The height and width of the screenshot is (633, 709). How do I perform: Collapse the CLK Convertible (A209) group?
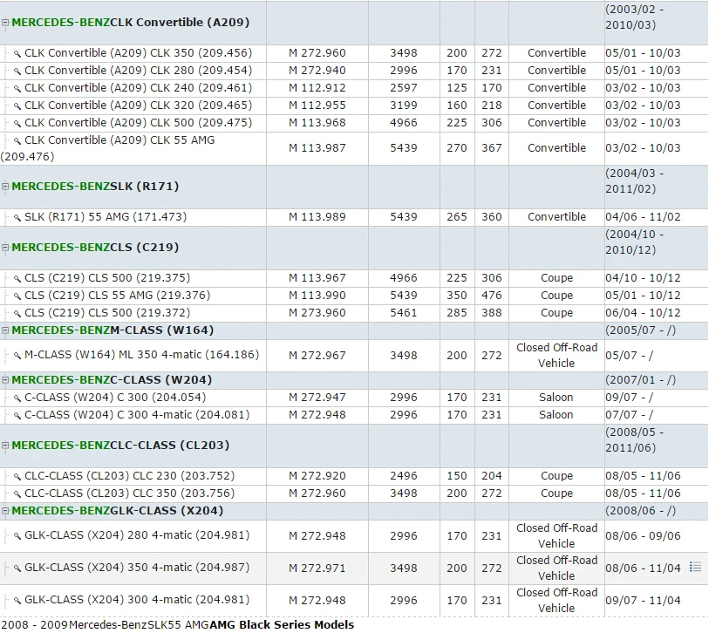click(5, 22)
